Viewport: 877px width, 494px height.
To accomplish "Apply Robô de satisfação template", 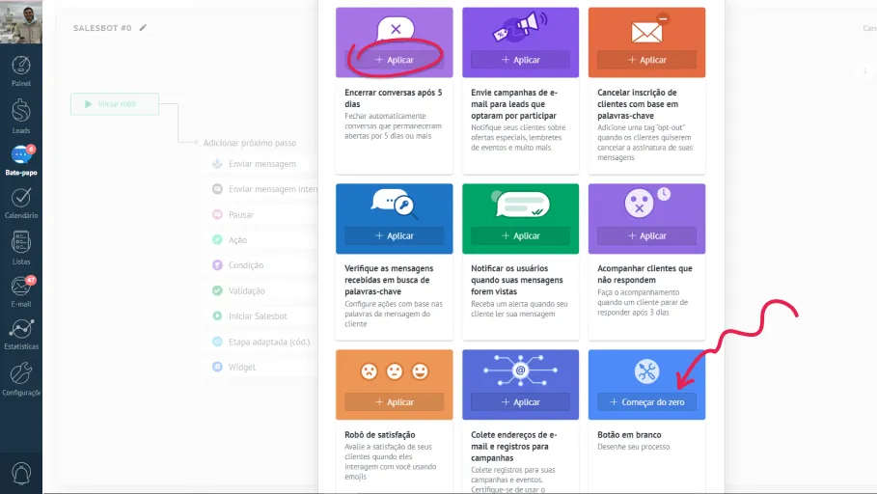I will click(395, 402).
